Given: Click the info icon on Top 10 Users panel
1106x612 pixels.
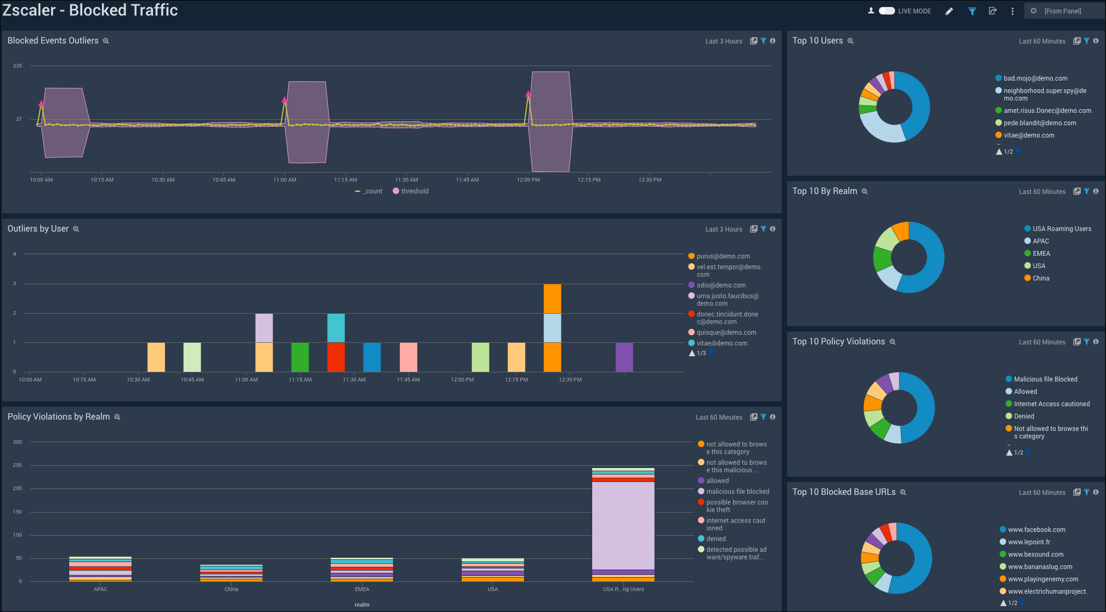Looking at the screenshot, I should 1095,41.
